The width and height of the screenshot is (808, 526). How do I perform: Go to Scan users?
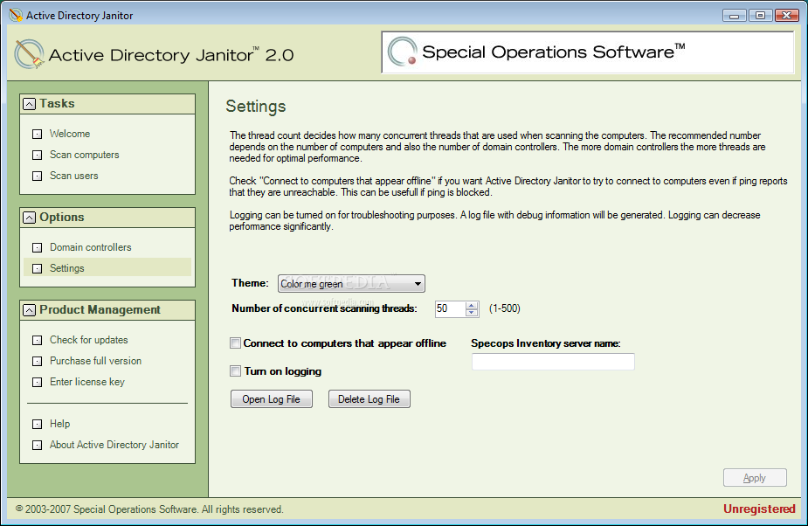pyautogui.click(x=73, y=176)
